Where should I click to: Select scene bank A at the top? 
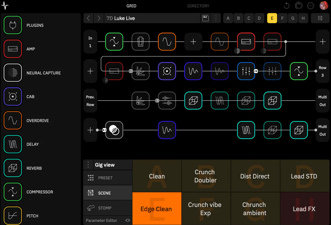(228, 18)
